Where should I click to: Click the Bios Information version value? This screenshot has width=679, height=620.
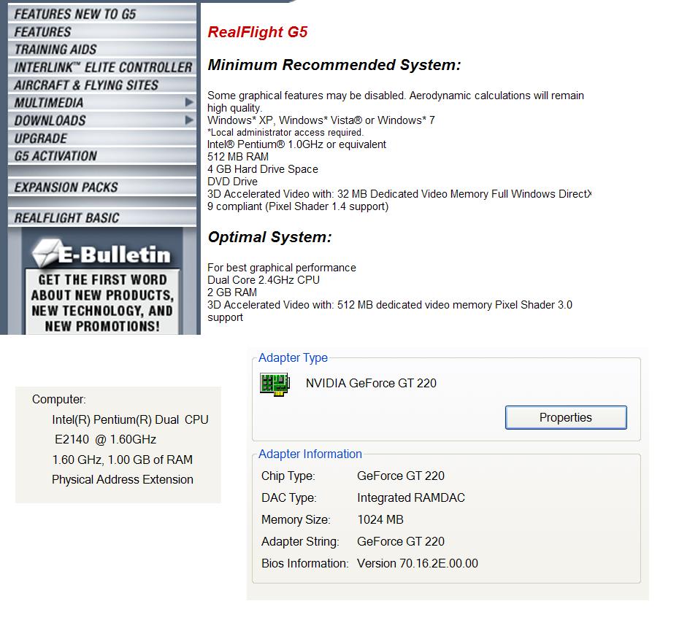418,563
